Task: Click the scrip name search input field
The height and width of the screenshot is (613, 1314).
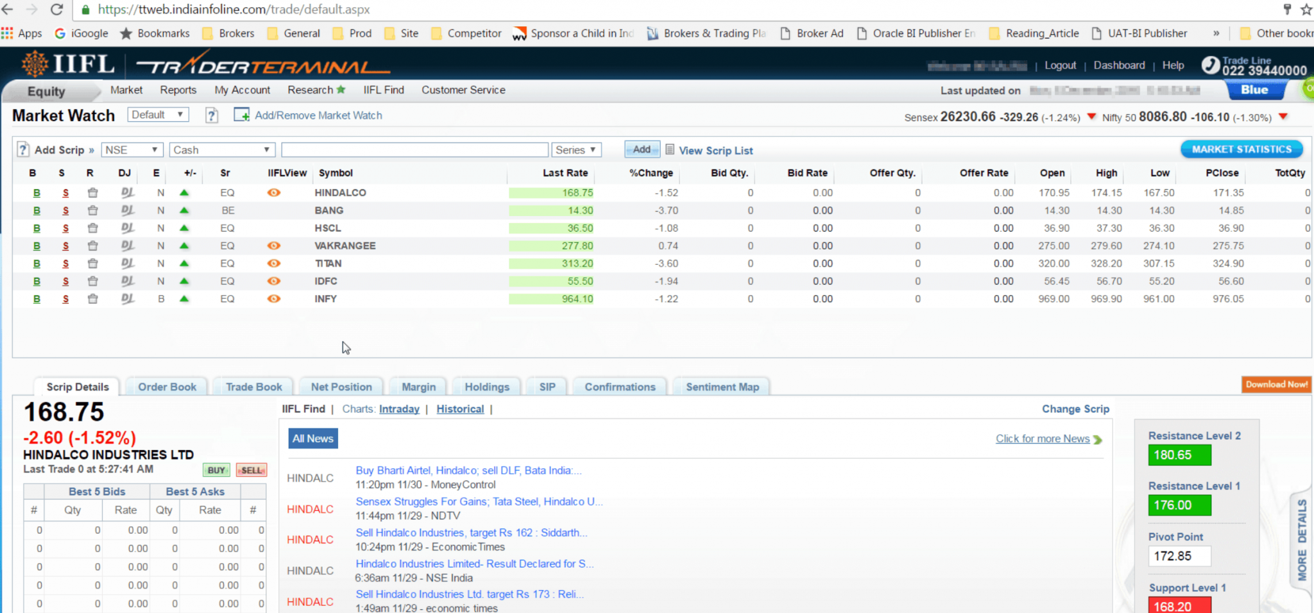Action: (414, 150)
